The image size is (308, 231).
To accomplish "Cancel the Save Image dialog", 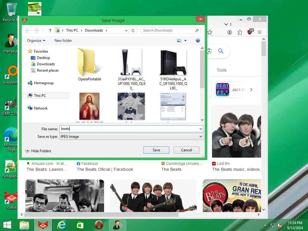I will pos(186,150).
